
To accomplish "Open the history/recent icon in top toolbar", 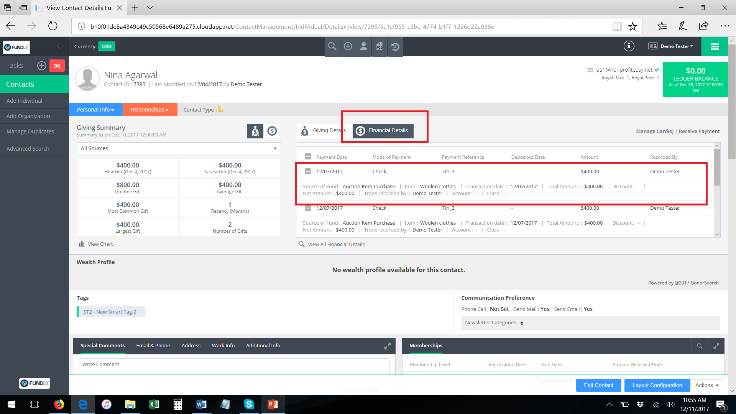I will pyautogui.click(x=395, y=46).
